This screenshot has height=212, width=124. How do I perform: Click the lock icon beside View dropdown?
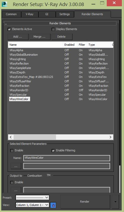(x=53, y=205)
